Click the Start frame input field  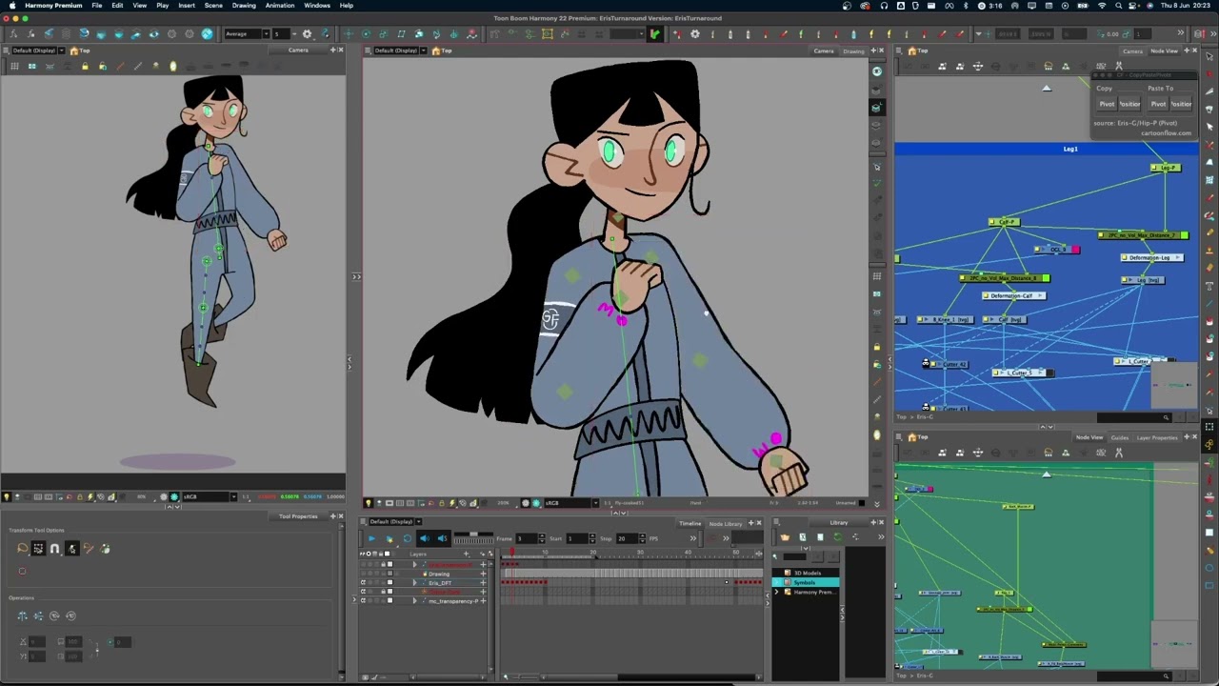pos(577,538)
